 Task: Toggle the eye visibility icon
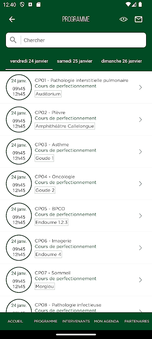pos(123,19)
